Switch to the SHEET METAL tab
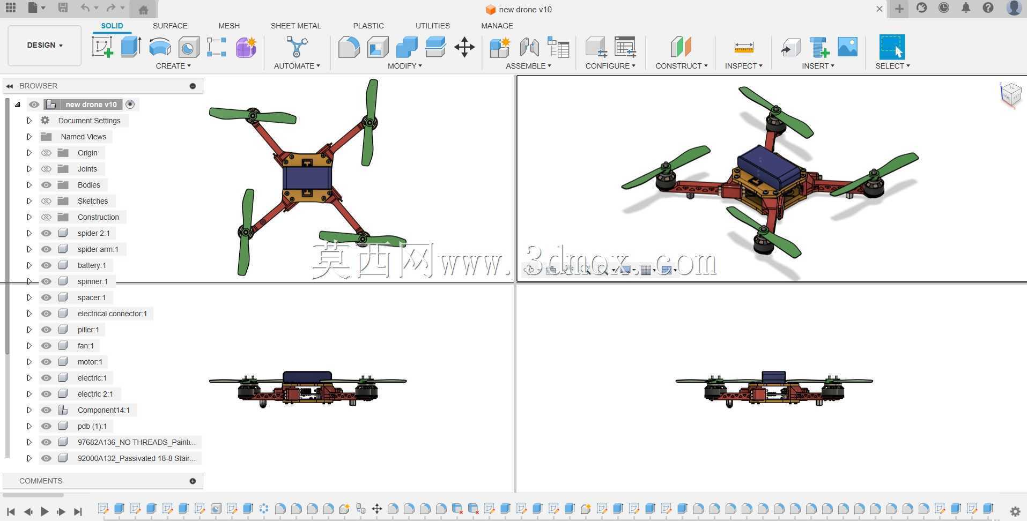Screen dimensions: 1027x521 (296, 26)
